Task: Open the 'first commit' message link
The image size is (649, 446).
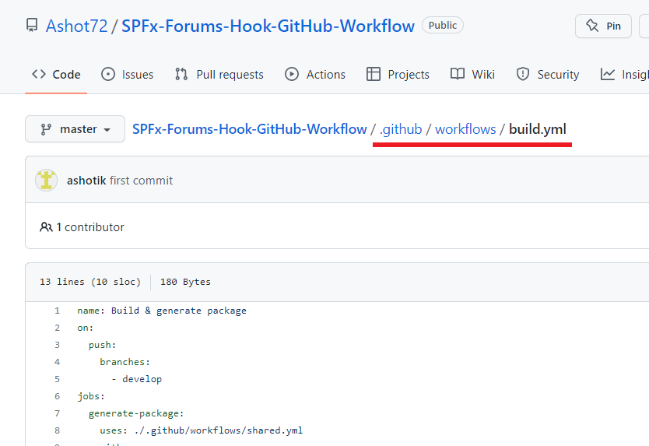Action: (x=141, y=181)
